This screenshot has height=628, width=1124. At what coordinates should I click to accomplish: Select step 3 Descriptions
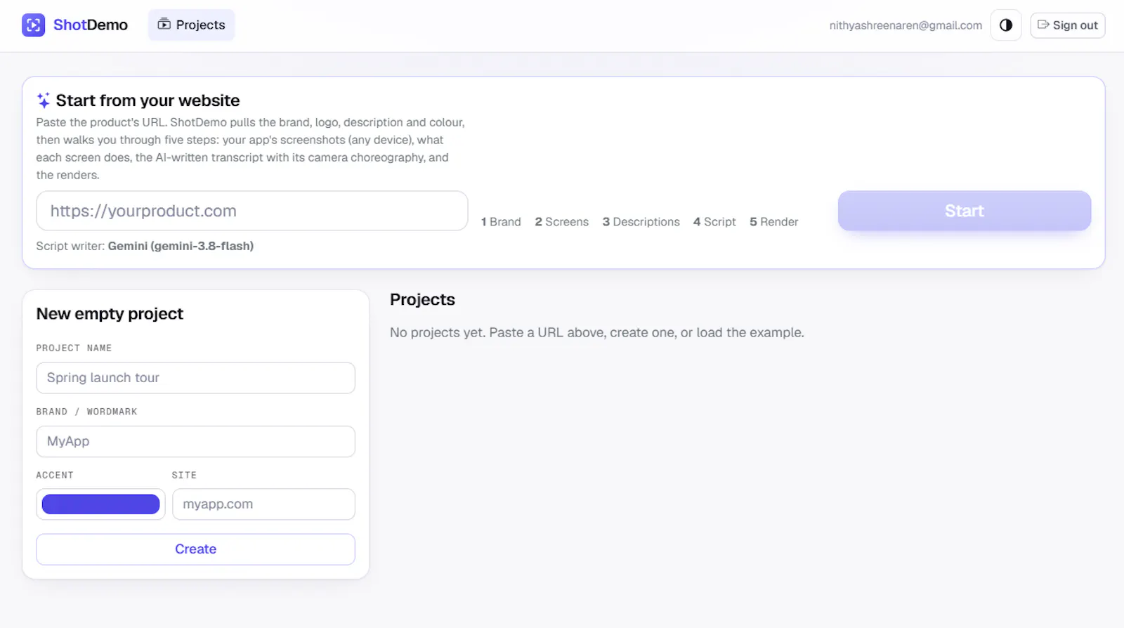pyautogui.click(x=641, y=222)
